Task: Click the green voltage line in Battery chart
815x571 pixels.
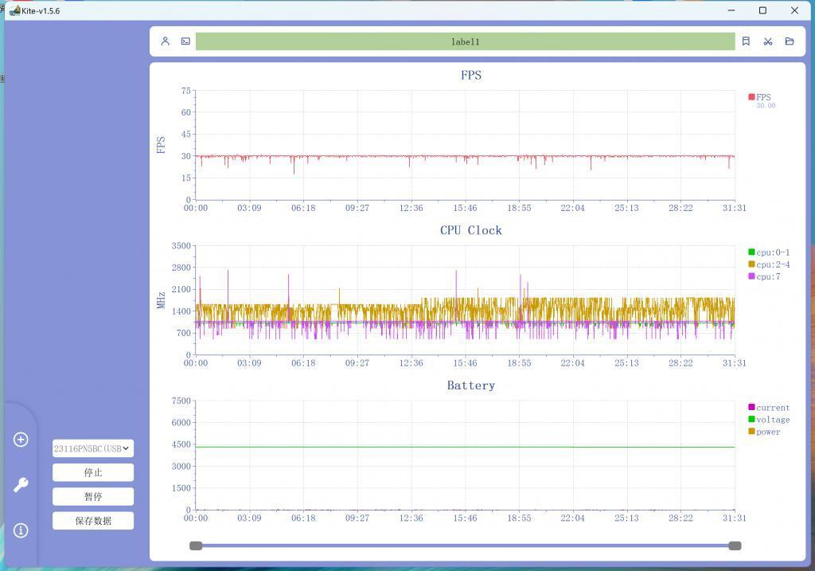Action: click(465, 447)
